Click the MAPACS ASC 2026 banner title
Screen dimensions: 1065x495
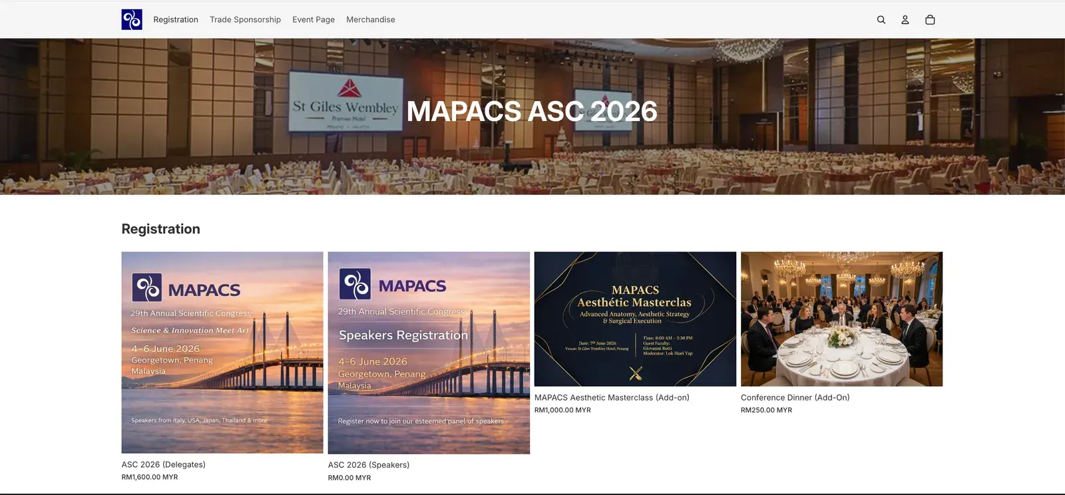click(x=532, y=112)
